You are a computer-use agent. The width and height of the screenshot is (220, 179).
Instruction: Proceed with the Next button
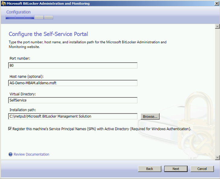[176, 169]
